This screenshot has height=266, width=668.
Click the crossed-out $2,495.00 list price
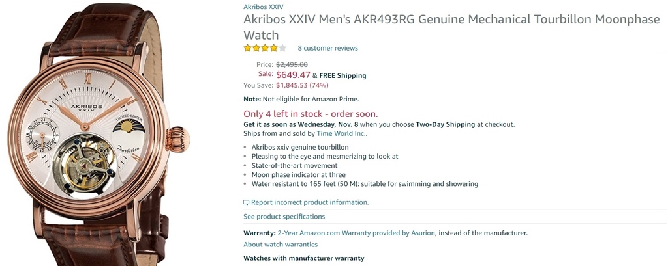click(x=292, y=64)
